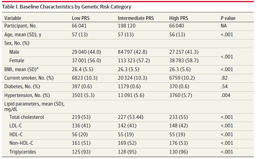The image size is (257, 159).
Task: Click the 198 120 participant count cell
Action: [x=126, y=26]
